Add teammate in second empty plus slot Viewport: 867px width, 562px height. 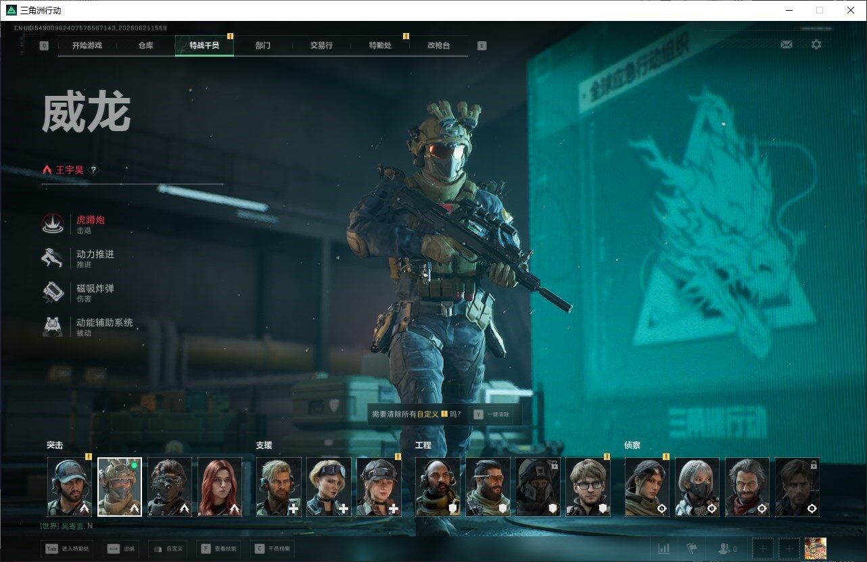click(789, 548)
